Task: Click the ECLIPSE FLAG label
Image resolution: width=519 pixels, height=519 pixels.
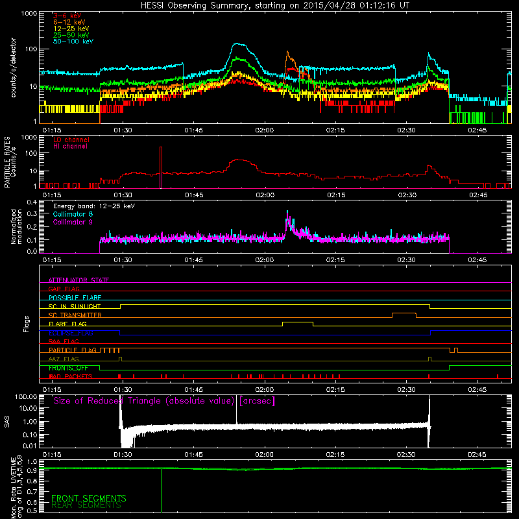Action: click(x=71, y=333)
